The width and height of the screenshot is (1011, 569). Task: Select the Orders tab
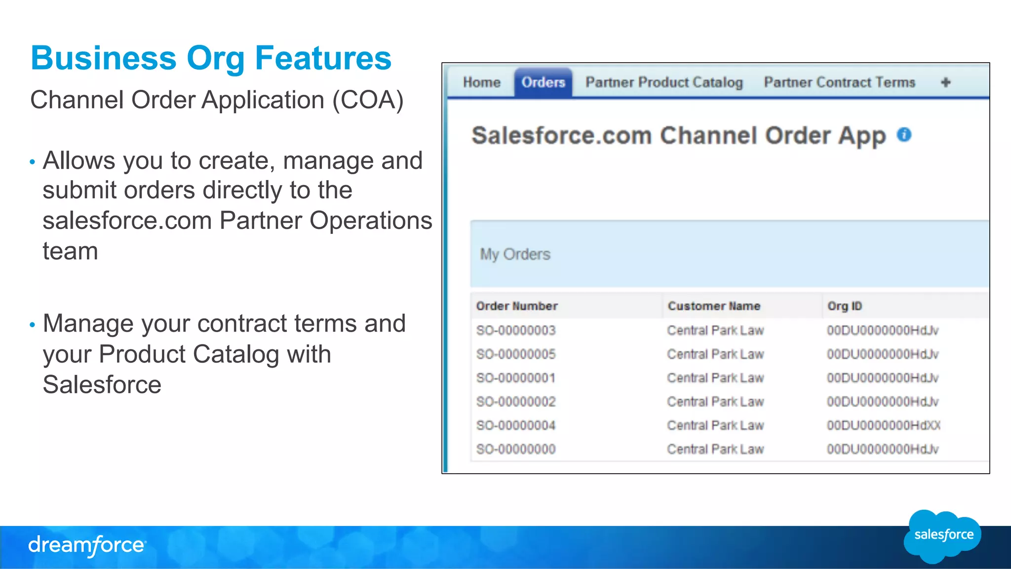543,82
